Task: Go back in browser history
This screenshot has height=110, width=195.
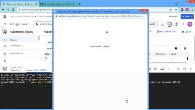Action: coord(3,9)
